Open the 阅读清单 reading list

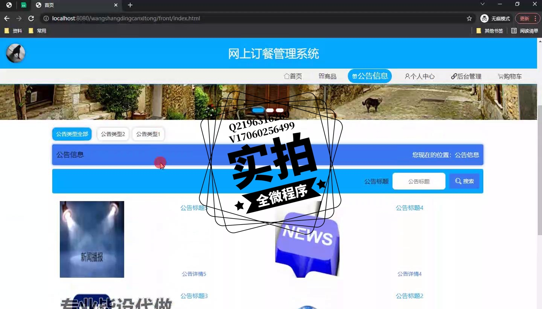(x=525, y=31)
